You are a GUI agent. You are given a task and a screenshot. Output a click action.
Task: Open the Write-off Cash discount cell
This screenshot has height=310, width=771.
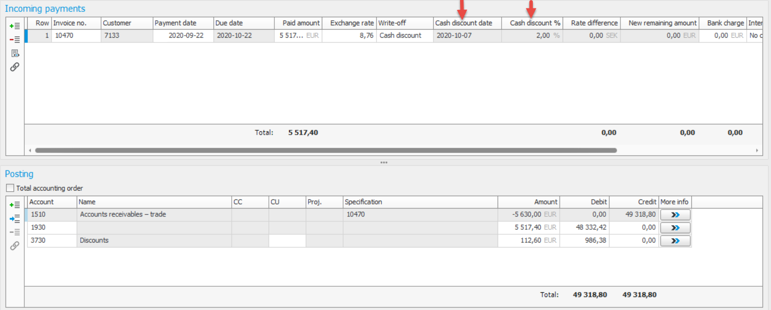(x=404, y=36)
